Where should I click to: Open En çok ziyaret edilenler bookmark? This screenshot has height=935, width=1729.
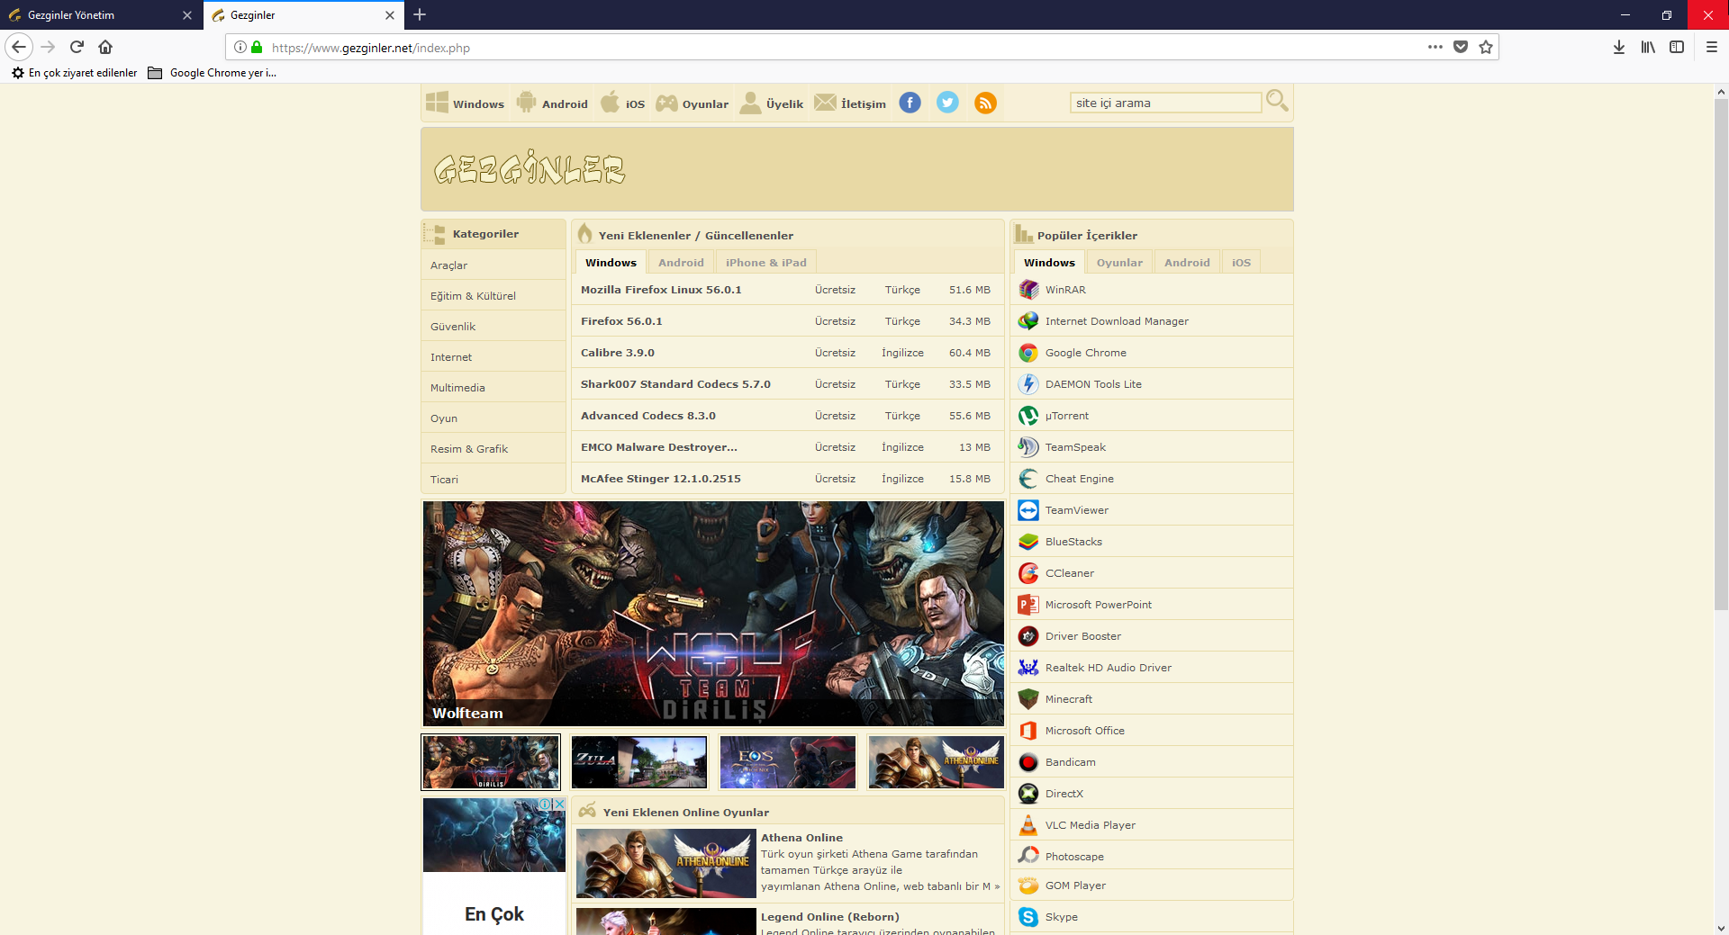(74, 73)
